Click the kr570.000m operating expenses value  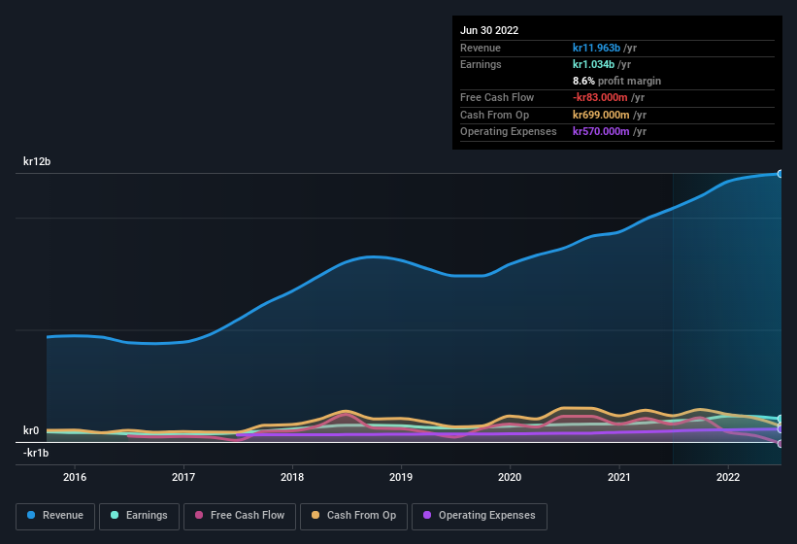coord(601,131)
